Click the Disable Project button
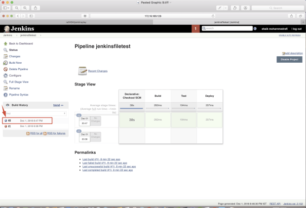 click(x=289, y=59)
